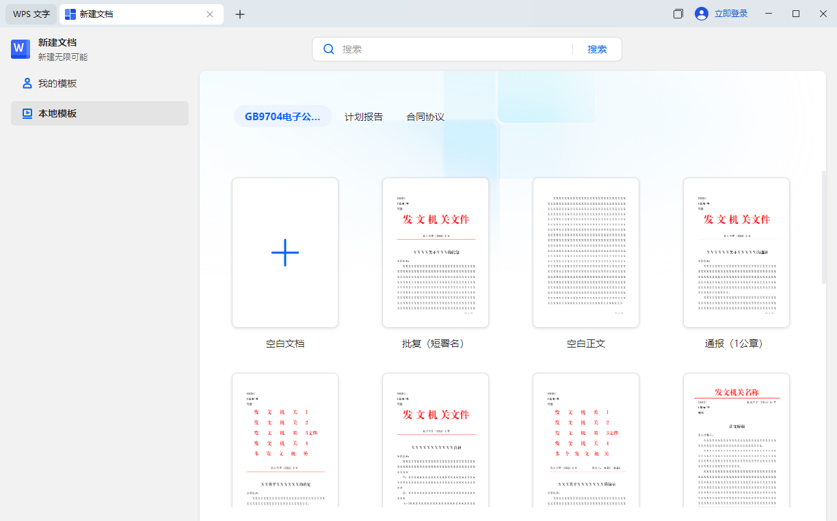Screen dimensions: 837x521
Task: Open the 通报（1公章） template
Action: click(x=736, y=252)
